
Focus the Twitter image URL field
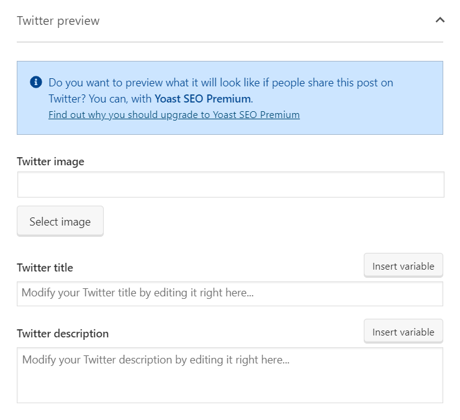click(230, 185)
